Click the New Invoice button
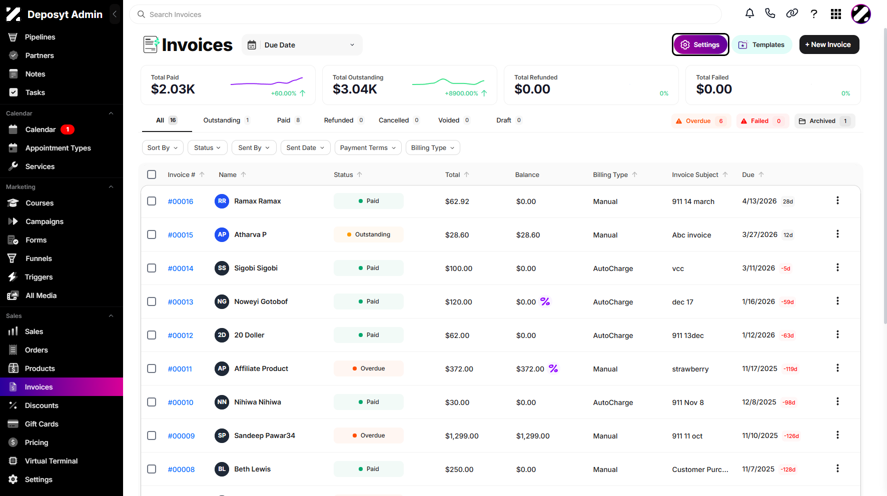Viewport: 887px width, 496px height. click(x=829, y=44)
